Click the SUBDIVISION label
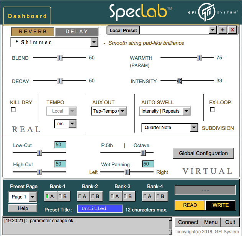The width and height of the screenshot is (242, 236). [x=218, y=128]
